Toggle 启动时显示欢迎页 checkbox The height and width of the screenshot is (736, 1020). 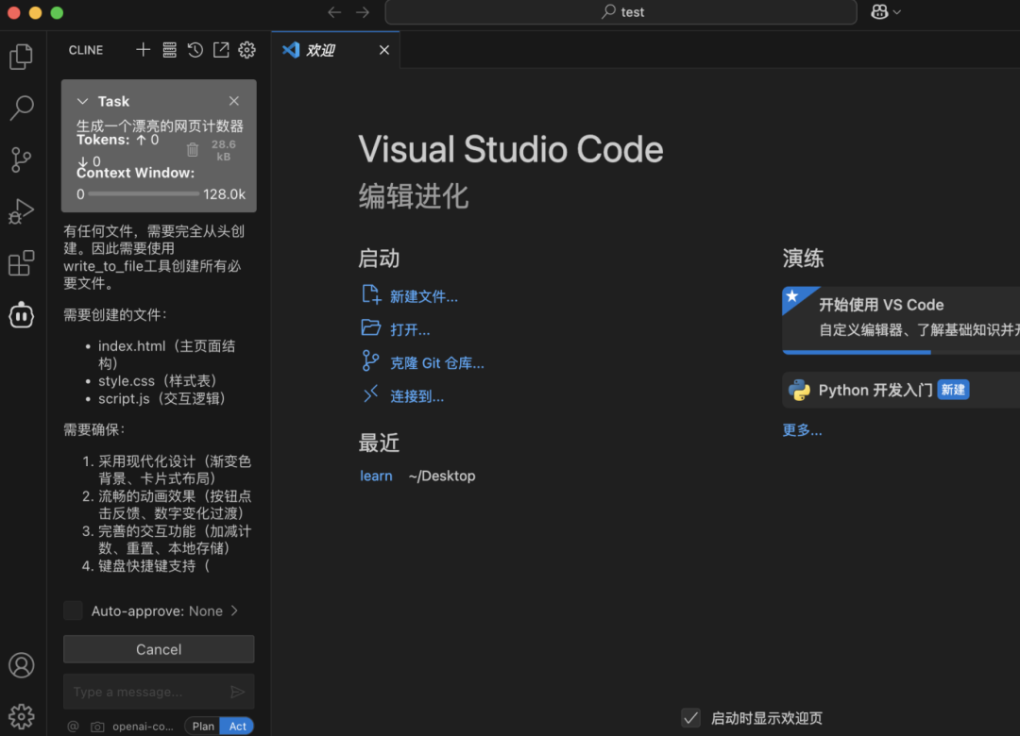point(691,718)
